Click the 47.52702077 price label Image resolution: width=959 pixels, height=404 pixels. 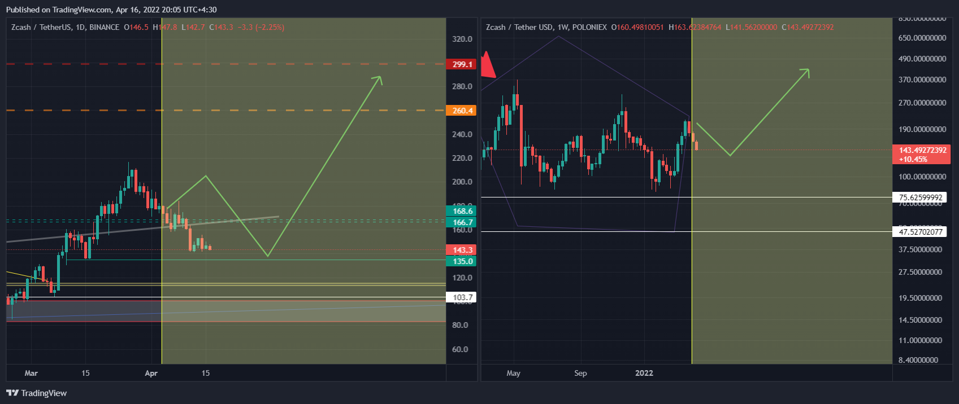click(x=919, y=232)
